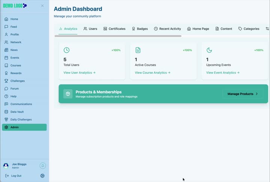Open the Home Page tab
The image size is (270, 182).
[198, 29]
